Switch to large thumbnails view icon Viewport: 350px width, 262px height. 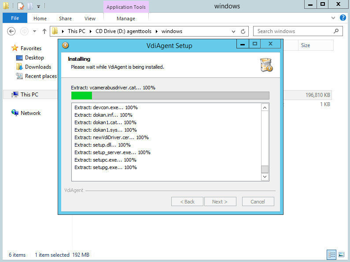(341, 255)
